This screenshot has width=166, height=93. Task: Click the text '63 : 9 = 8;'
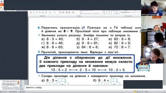tap(122, 39)
